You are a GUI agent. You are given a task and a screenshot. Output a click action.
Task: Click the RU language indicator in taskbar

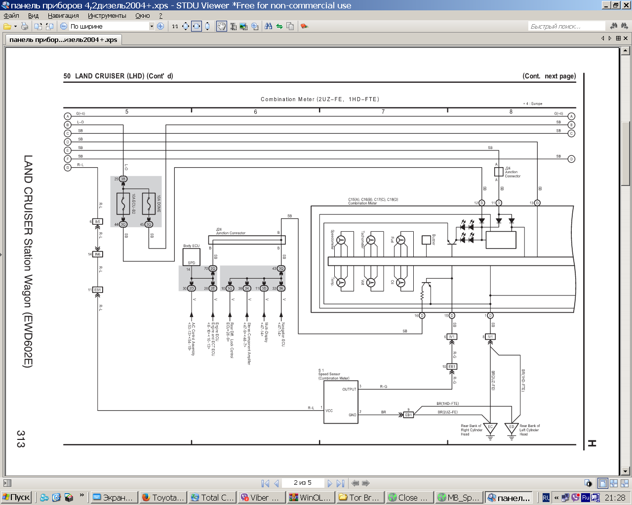pyautogui.click(x=546, y=498)
